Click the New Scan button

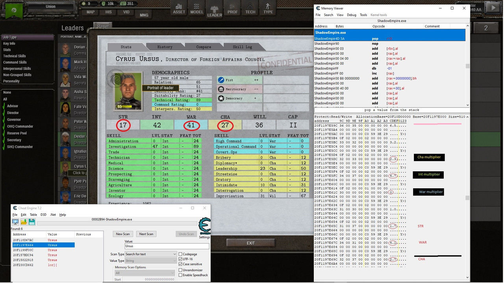(123, 234)
